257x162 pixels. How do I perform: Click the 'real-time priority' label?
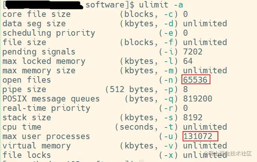click(46, 108)
